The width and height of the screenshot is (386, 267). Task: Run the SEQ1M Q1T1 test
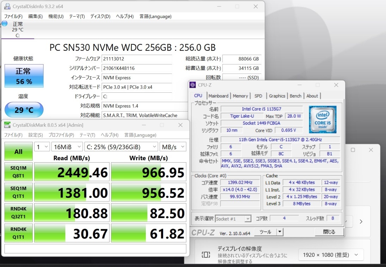coord(18,192)
